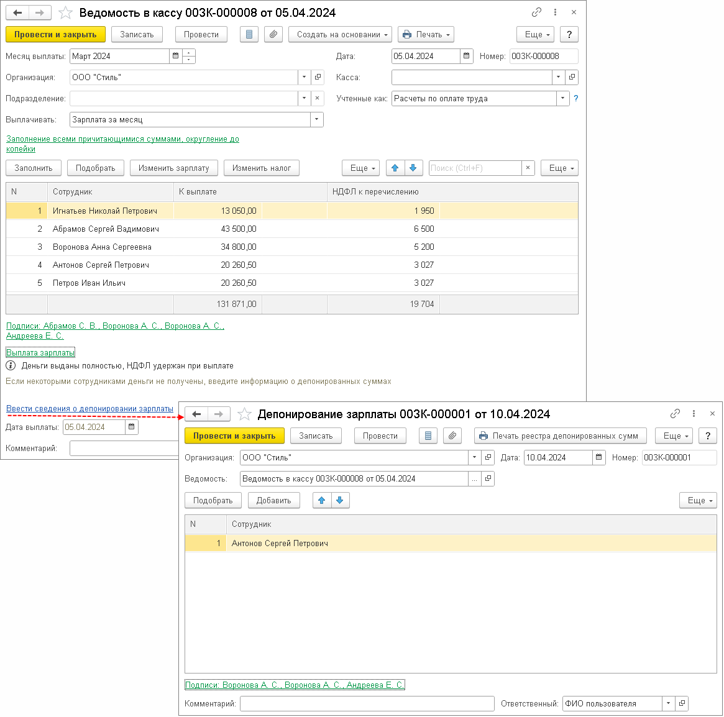Expand Касса dropdown list

tap(558, 77)
